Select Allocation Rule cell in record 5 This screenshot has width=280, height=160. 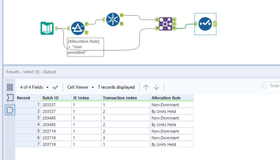[x=172, y=131]
